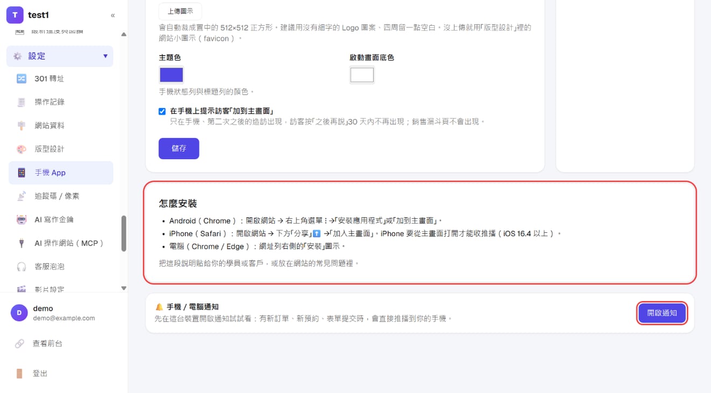Click the AI 寫作金鑰 robot icon
This screenshot has height=393, width=711.
tap(22, 219)
